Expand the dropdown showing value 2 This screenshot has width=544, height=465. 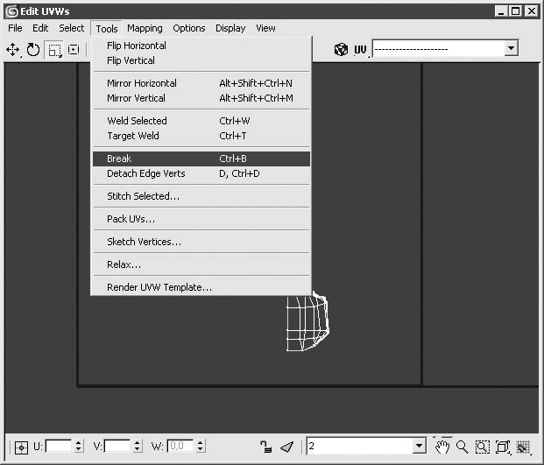[419, 446]
